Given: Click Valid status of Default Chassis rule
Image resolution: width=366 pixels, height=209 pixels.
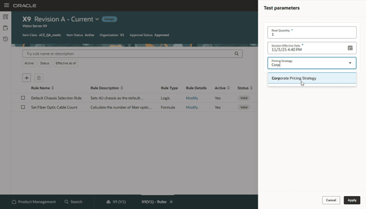Looking at the screenshot, I should click(243, 98).
